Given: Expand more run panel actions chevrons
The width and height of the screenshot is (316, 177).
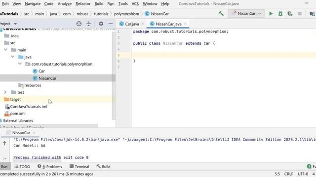Looking at the screenshot, I should [x=4, y=158].
